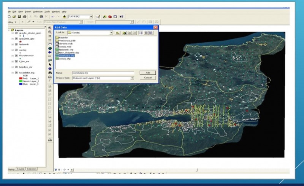304x186 pixels.
Task: Open the Tools menu
Action: pos(47,11)
